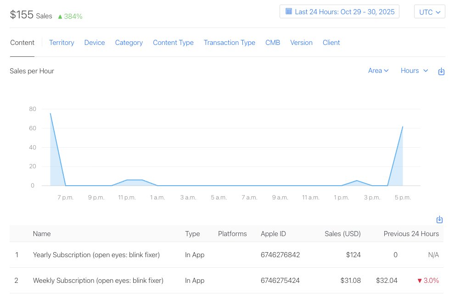Viewport: 449px width, 298px height.
Task: Download the table data below the chart
Action: [x=439, y=219]
